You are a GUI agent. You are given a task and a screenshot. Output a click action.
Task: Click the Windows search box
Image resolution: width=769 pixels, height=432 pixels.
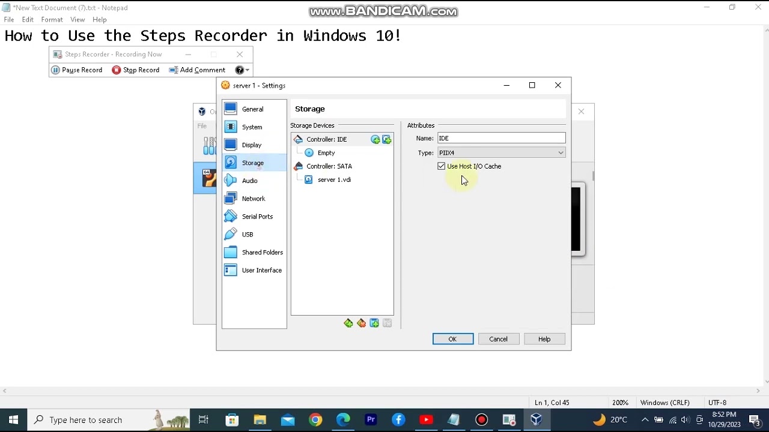pyautogui.click(x=109, y=420)
